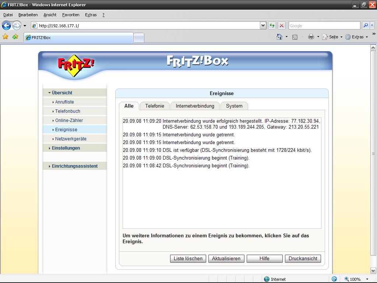Open the Einrichtungsassistent sidebar entry
Screen dimensions: 377x283
[74, 166]
